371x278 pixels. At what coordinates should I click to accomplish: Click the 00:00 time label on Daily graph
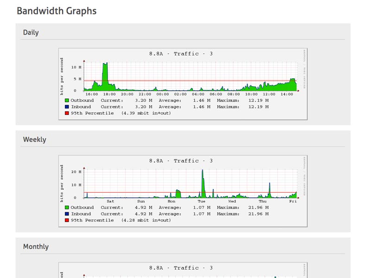point(163,95)
